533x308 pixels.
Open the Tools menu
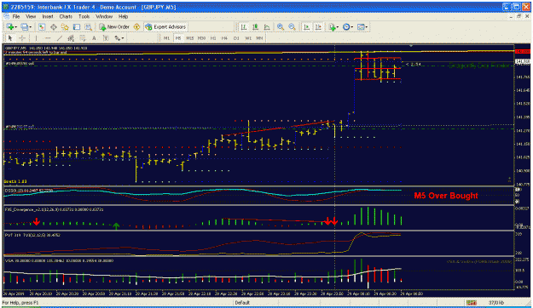(84, 16)
